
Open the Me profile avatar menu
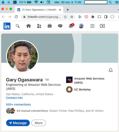[81, 26]
